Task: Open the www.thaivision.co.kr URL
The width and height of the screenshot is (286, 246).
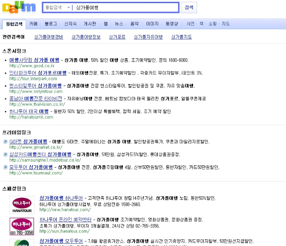Action: click(x=37, y=104)
